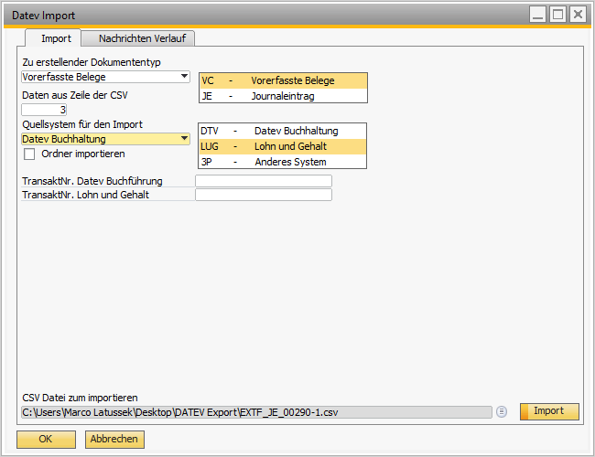Close the Datev Import window
This screenshot has width=595, height=457.
click(x=578, y=15)
